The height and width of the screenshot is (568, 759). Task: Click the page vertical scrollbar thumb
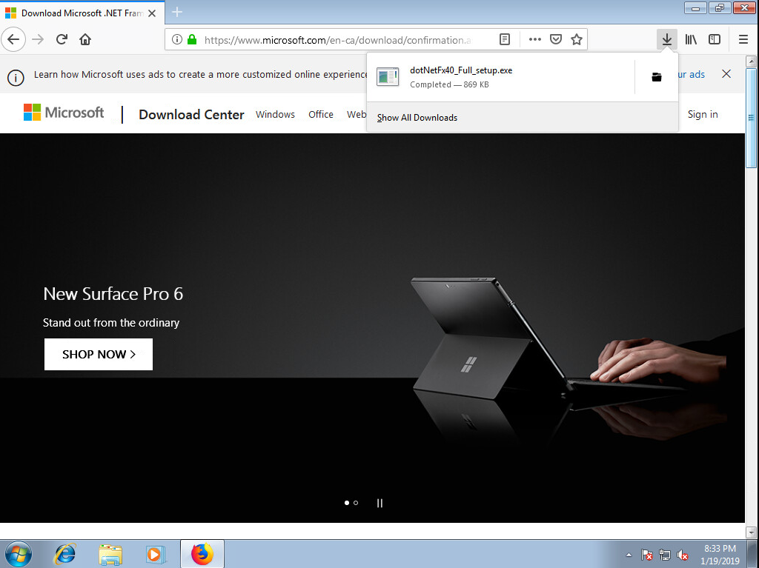pos(751,118)
